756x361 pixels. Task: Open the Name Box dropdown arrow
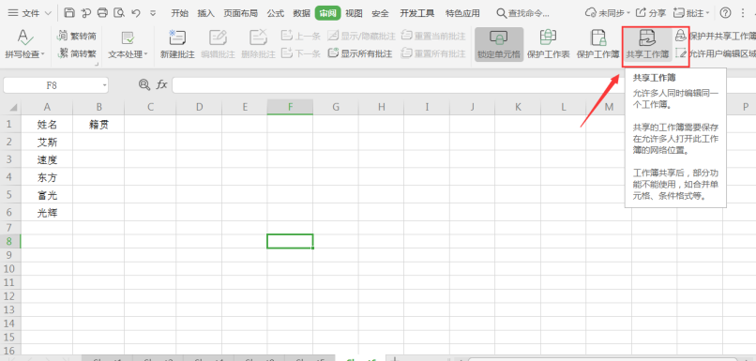click(x=105, y=85)
